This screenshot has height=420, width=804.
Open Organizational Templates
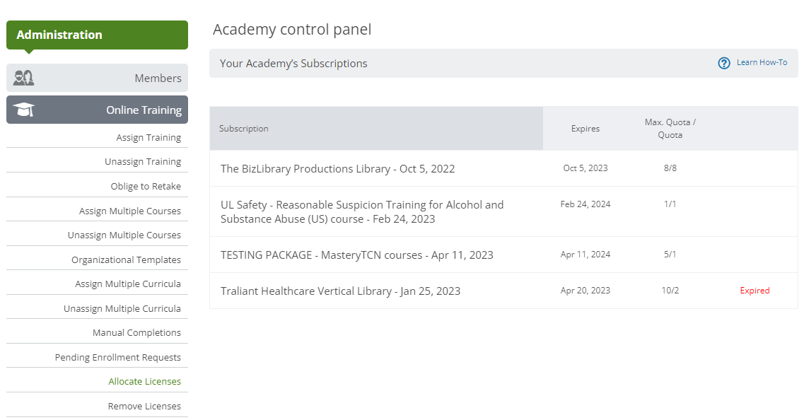click(x=126, y=259)
